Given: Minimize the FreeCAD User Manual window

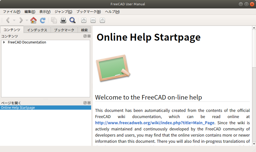Looking at the screenshot, I should (x=241, y=4).
